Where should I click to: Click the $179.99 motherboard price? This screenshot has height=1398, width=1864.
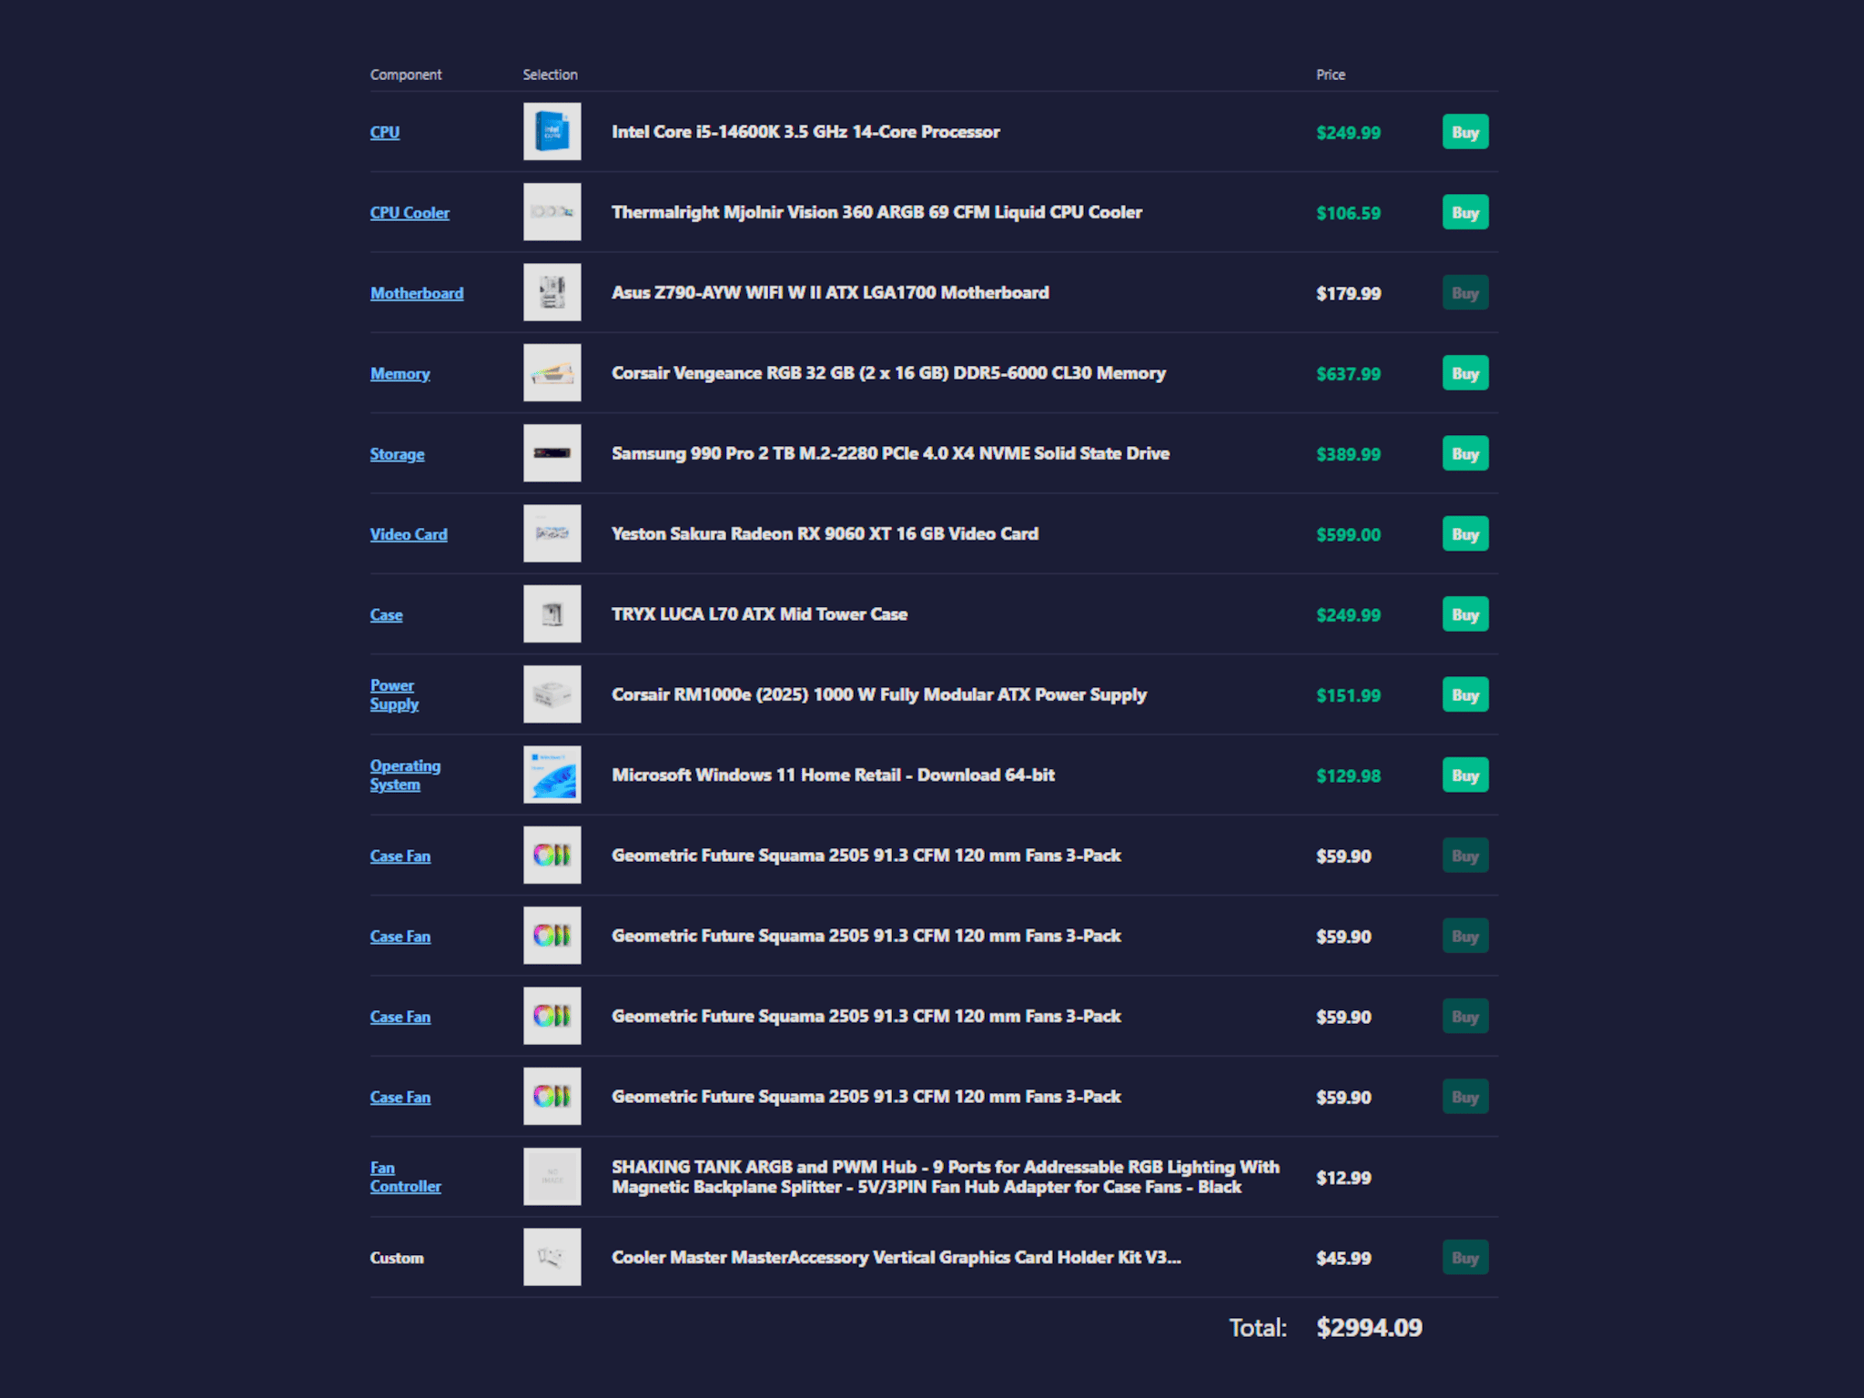[1348, 293]
